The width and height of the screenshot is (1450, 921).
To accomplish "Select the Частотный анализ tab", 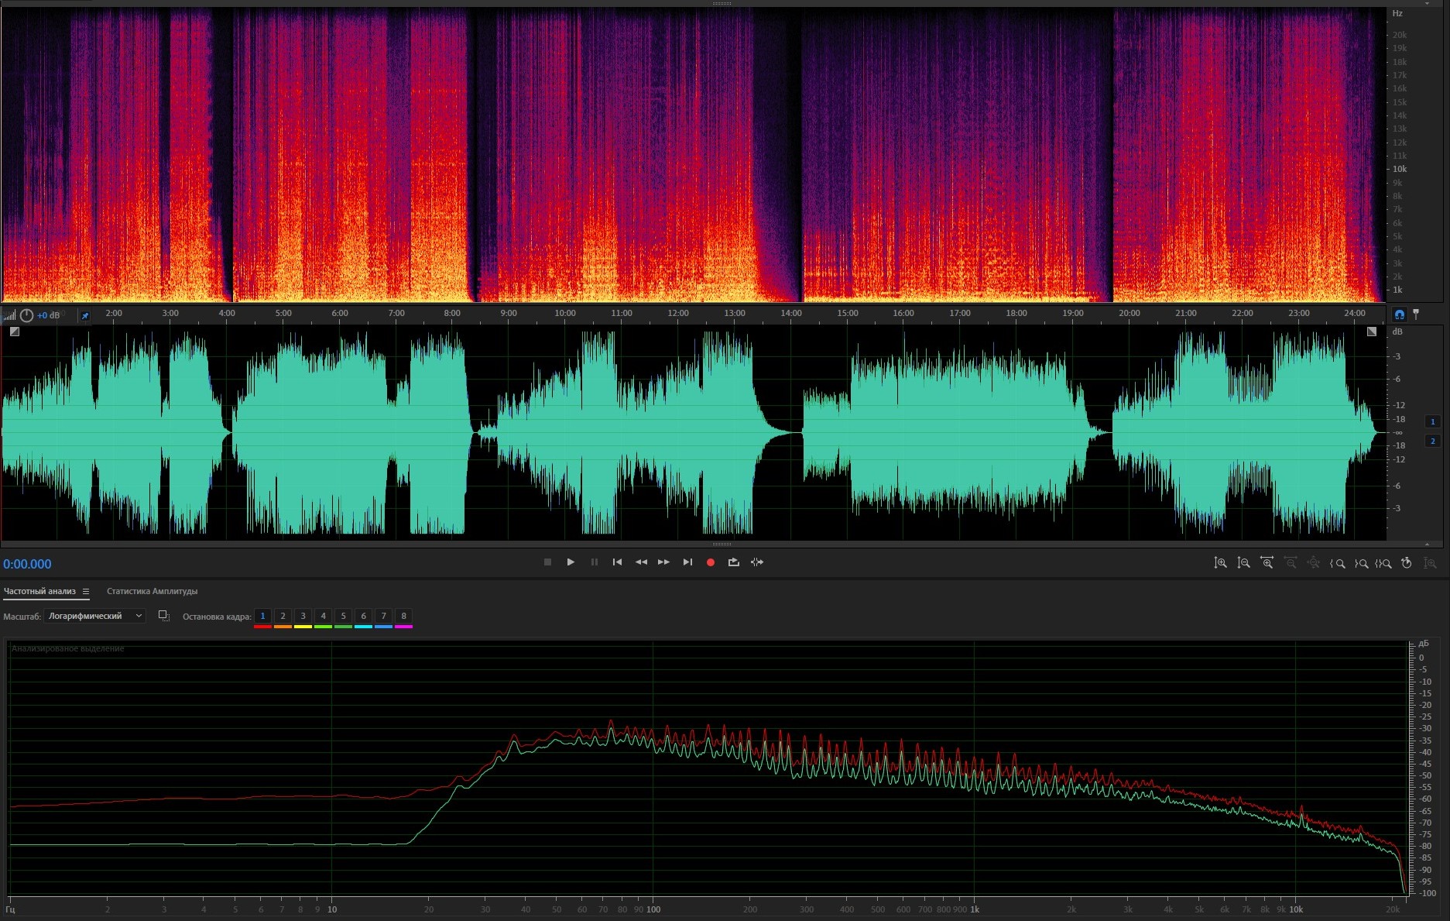I will click(39, 591).
